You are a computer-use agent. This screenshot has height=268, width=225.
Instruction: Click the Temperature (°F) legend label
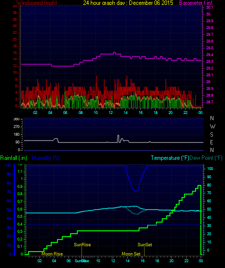tap(170, 158)
